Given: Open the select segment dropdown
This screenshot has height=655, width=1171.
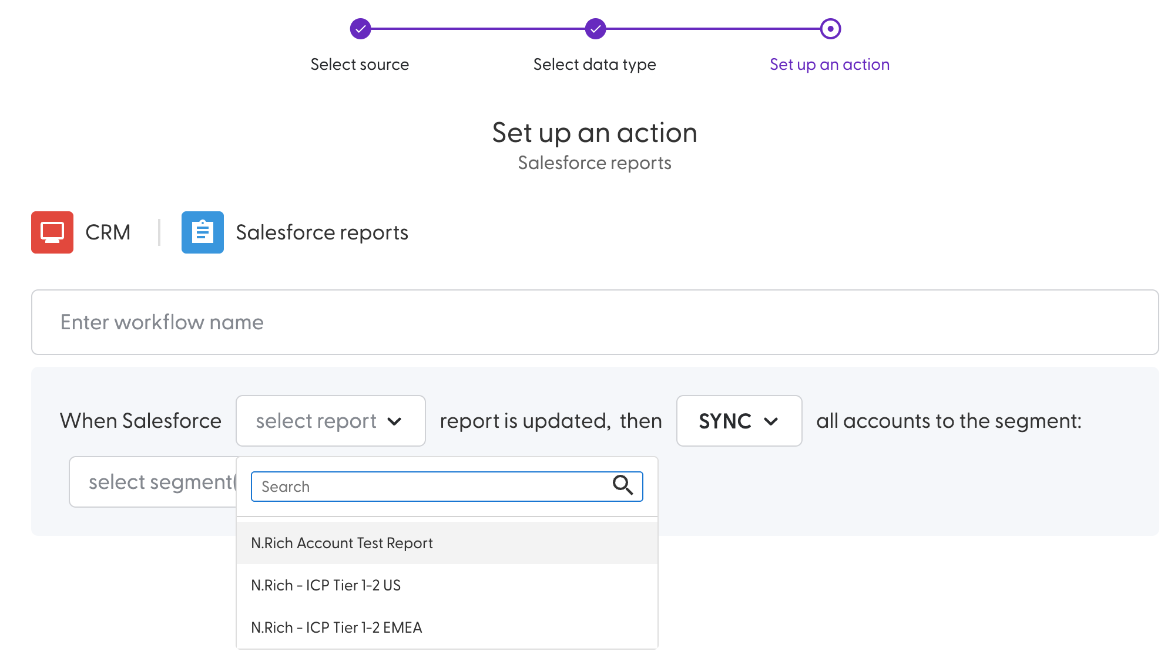Looking at the screenshot, I should click(153, 482).
